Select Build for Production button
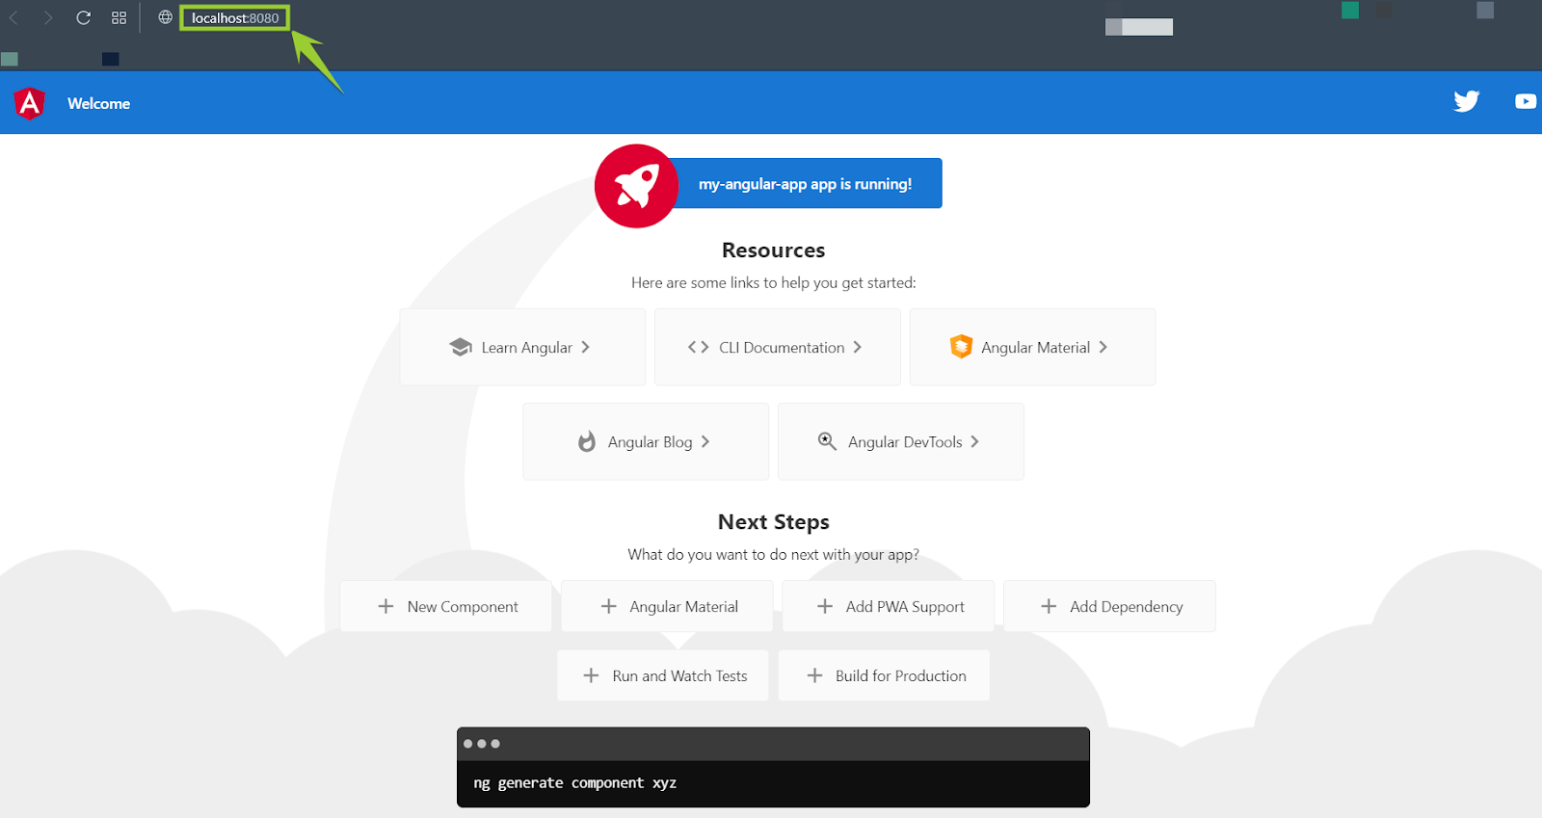Image resolution: width=1542 pixels, height=818 pixels. coord(884,675)
